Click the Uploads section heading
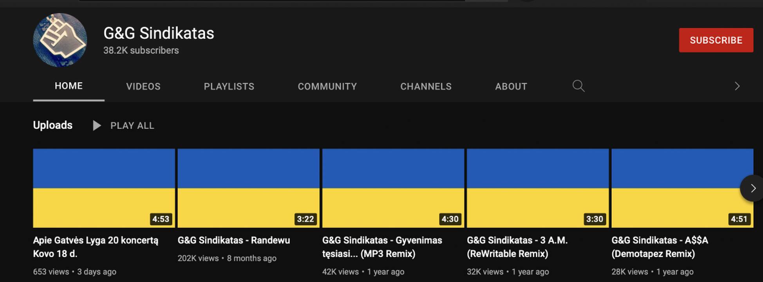The height and width of the screenshot is (282, 763). (53, 125)
